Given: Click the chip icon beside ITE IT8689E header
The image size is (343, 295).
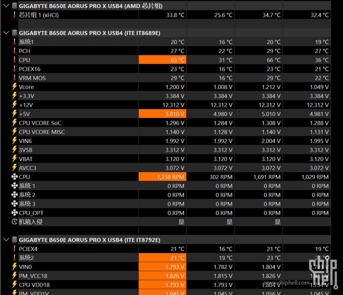Looking at the screenshot, I should (x=14, y=33).
